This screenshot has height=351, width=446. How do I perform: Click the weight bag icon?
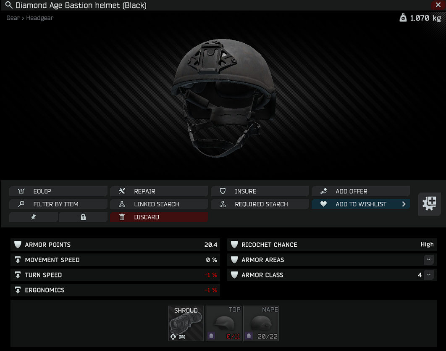point(403,18)
